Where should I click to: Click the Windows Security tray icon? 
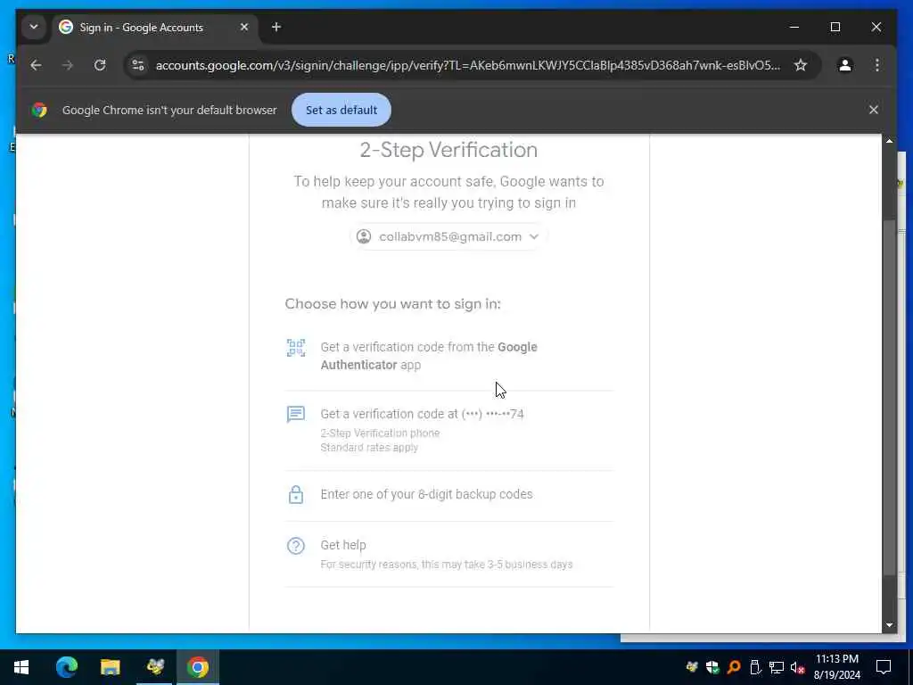pos(712,667)
